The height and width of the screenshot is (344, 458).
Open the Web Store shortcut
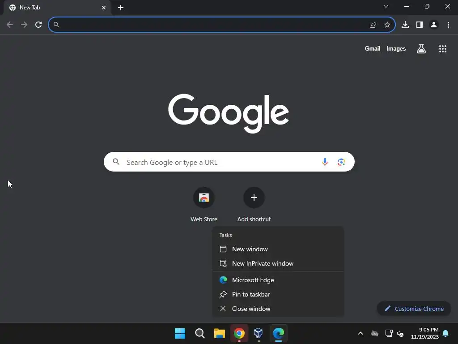[204, 205]
